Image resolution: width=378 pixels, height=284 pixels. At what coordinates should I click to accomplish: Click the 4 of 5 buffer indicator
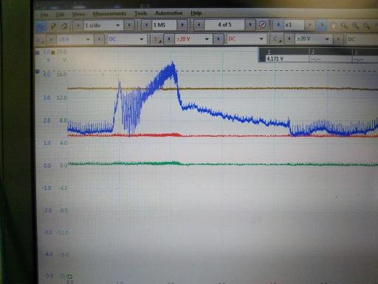click(224, 24)
